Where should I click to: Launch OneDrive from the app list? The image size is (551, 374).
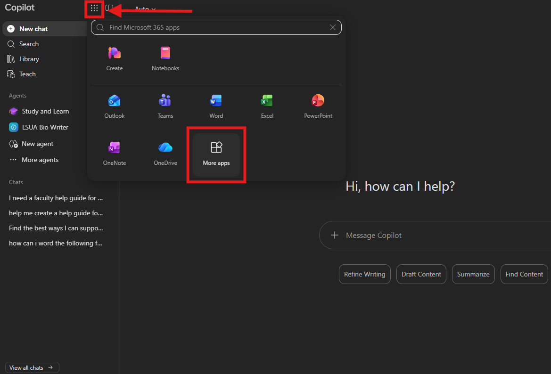(165, 154)
